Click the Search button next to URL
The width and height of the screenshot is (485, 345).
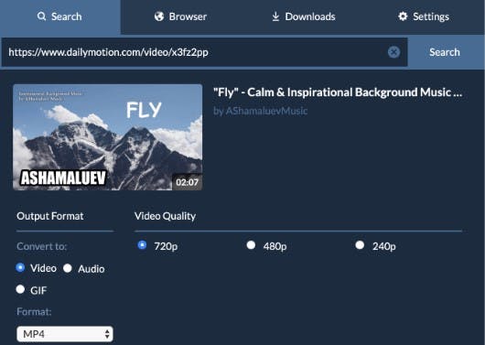[x=445, y=52]
